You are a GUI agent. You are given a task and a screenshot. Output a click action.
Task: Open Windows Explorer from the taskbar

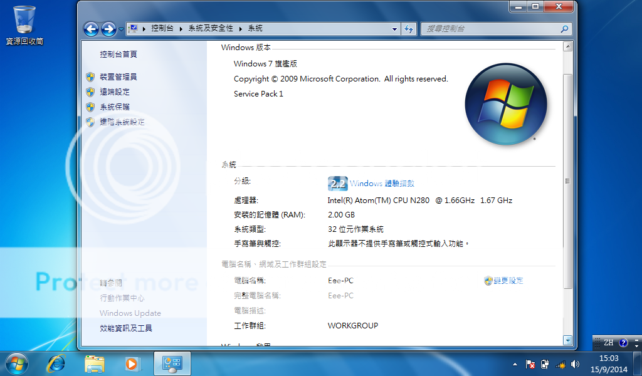coord(95,363)
